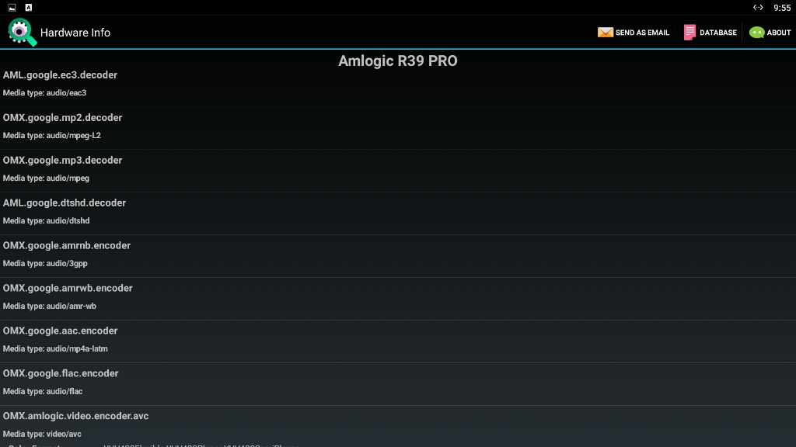Tap the ethernet connection status icon
This screenshot has height=447, width=796.
pos(758,8)
